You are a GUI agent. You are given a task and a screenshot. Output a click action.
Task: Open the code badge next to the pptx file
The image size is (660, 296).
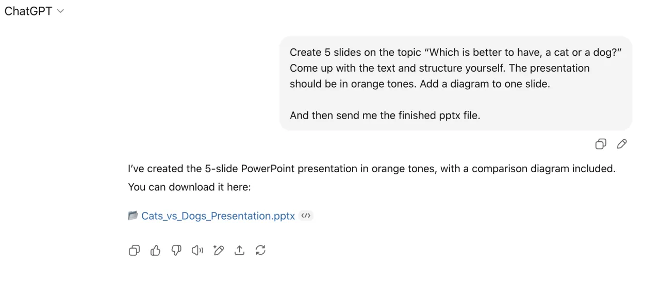306,216
